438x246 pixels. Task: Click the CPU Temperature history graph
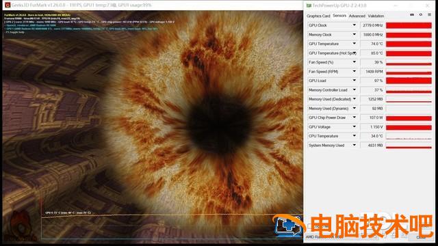click(409, 136)
